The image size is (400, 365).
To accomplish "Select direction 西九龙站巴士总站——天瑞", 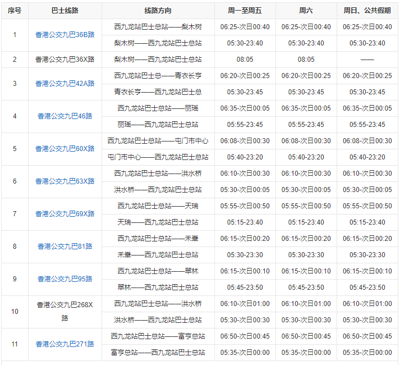I will 158,206.
